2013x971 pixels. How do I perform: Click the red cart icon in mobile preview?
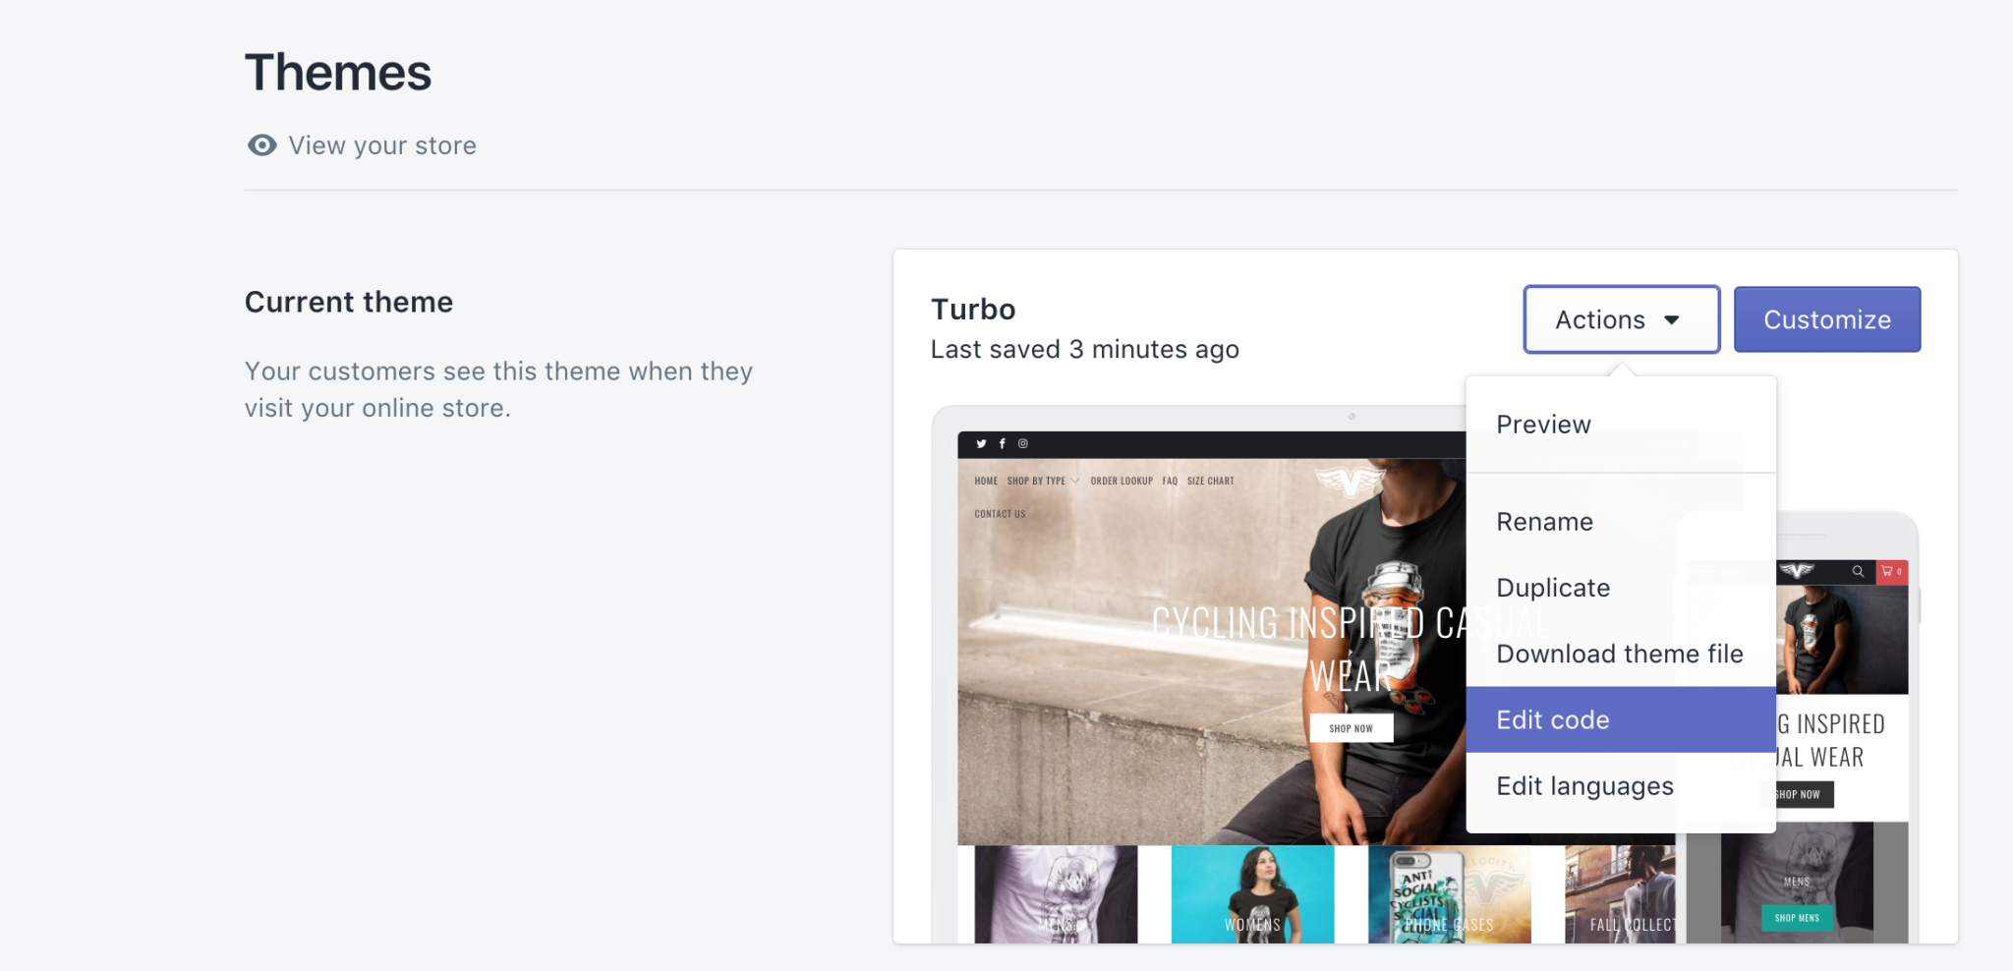(x=1892, y=571)
